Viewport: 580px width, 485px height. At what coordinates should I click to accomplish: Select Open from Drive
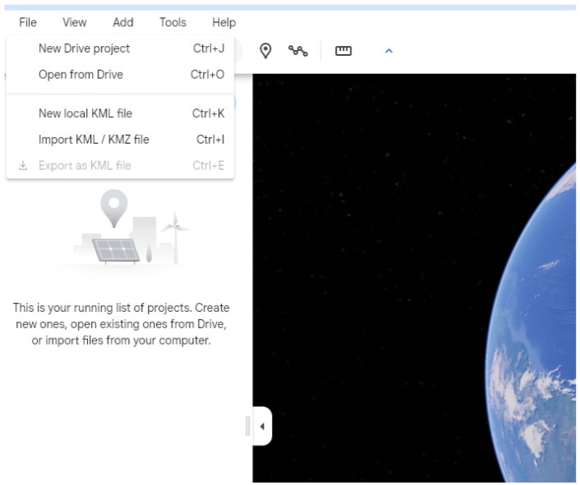click(x=120, y=75)
